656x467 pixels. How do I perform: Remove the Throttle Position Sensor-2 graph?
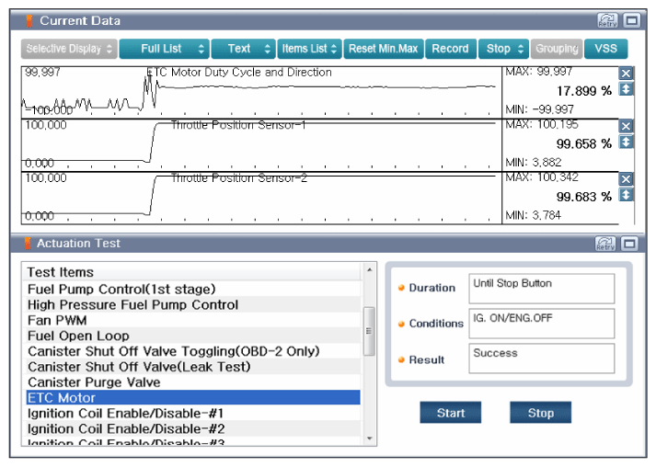[x=626, y=179]
